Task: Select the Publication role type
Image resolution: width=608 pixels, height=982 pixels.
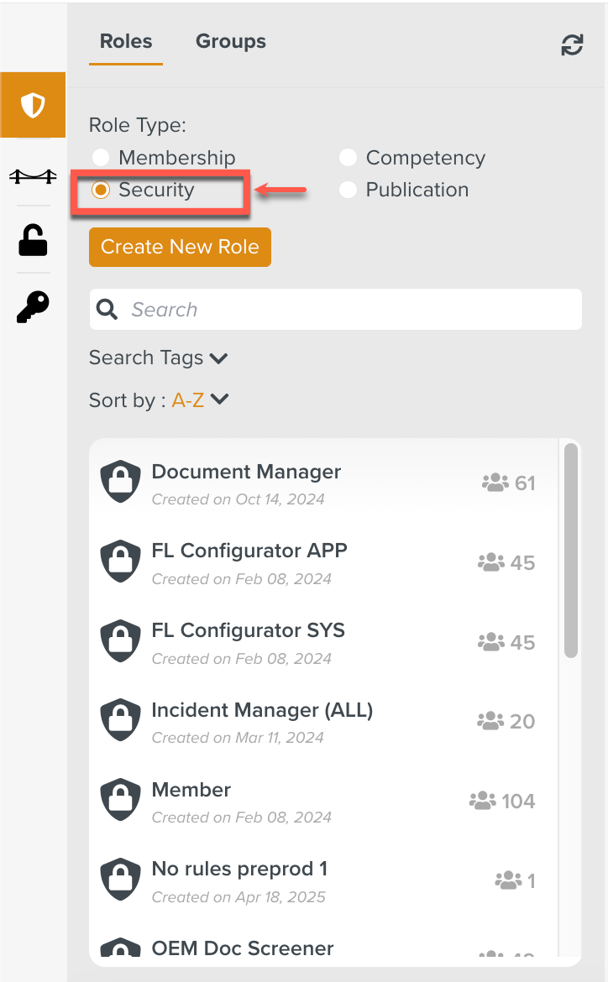Action: [x=349, y=190]
